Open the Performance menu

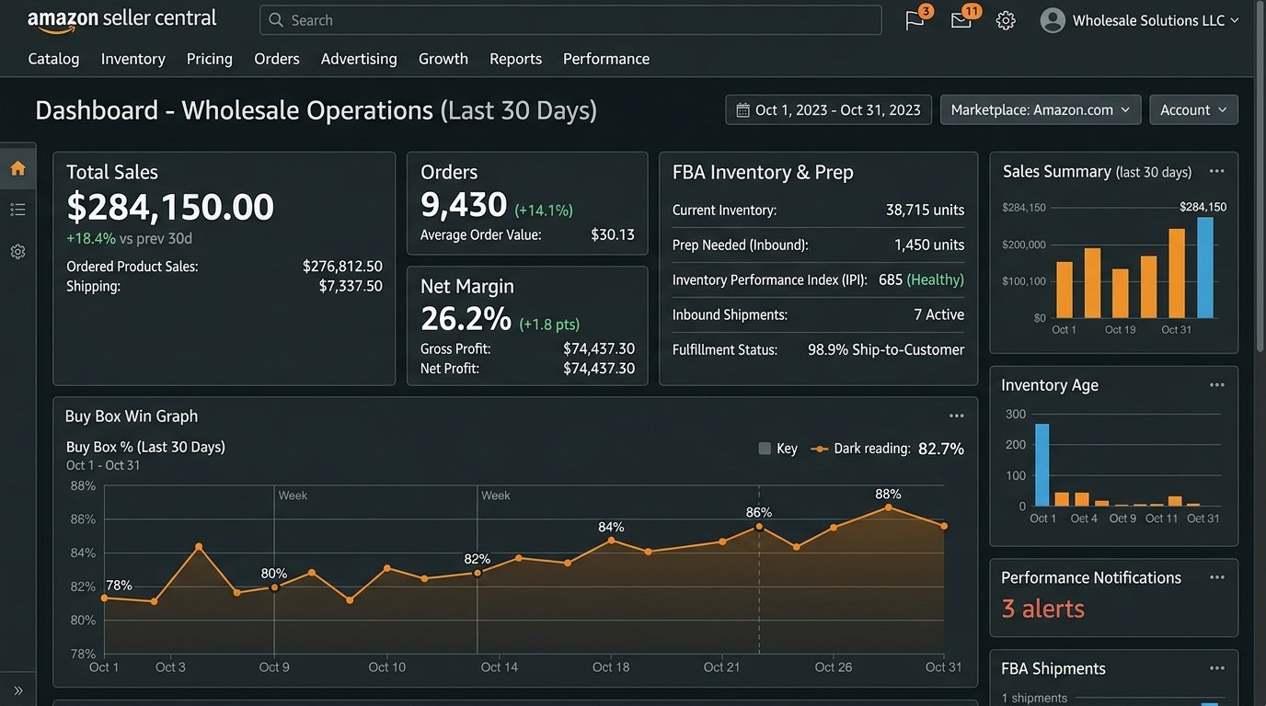[606, 58]
